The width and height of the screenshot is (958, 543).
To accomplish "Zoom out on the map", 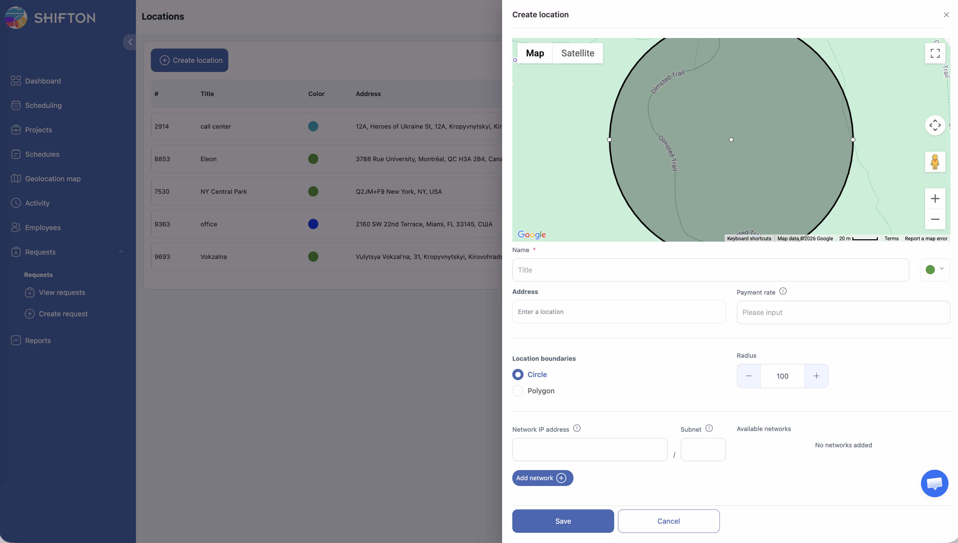I will [935, 219].
